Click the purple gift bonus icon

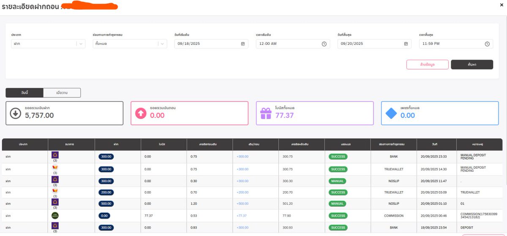266,113
